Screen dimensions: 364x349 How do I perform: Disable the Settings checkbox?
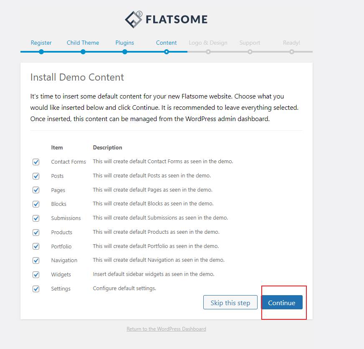36,289
